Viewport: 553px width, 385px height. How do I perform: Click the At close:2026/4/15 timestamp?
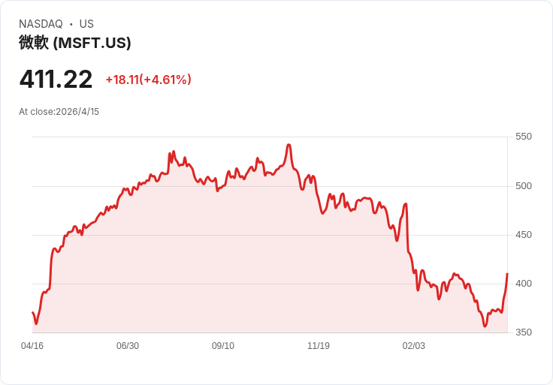pyautogui.click(x=59, y=112)
